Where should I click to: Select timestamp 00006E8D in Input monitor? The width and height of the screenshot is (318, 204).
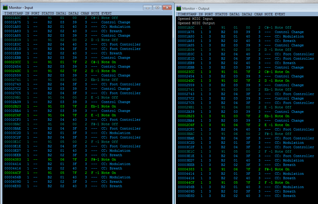(x=12, y=186)
